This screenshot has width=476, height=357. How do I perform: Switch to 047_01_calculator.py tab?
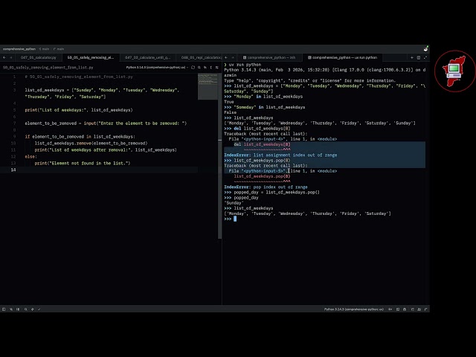pyautogui.click(x=38, y=57)
